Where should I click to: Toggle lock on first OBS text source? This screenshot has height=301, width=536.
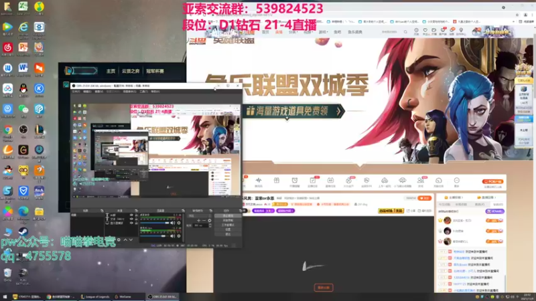coord(136,215)
